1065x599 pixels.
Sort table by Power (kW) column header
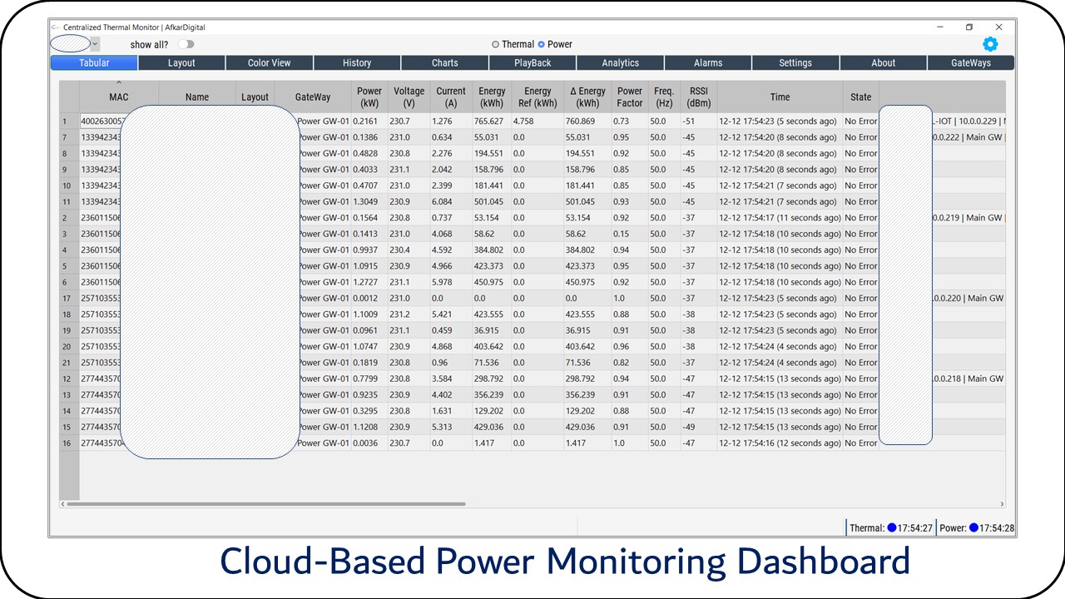(369, 97)
